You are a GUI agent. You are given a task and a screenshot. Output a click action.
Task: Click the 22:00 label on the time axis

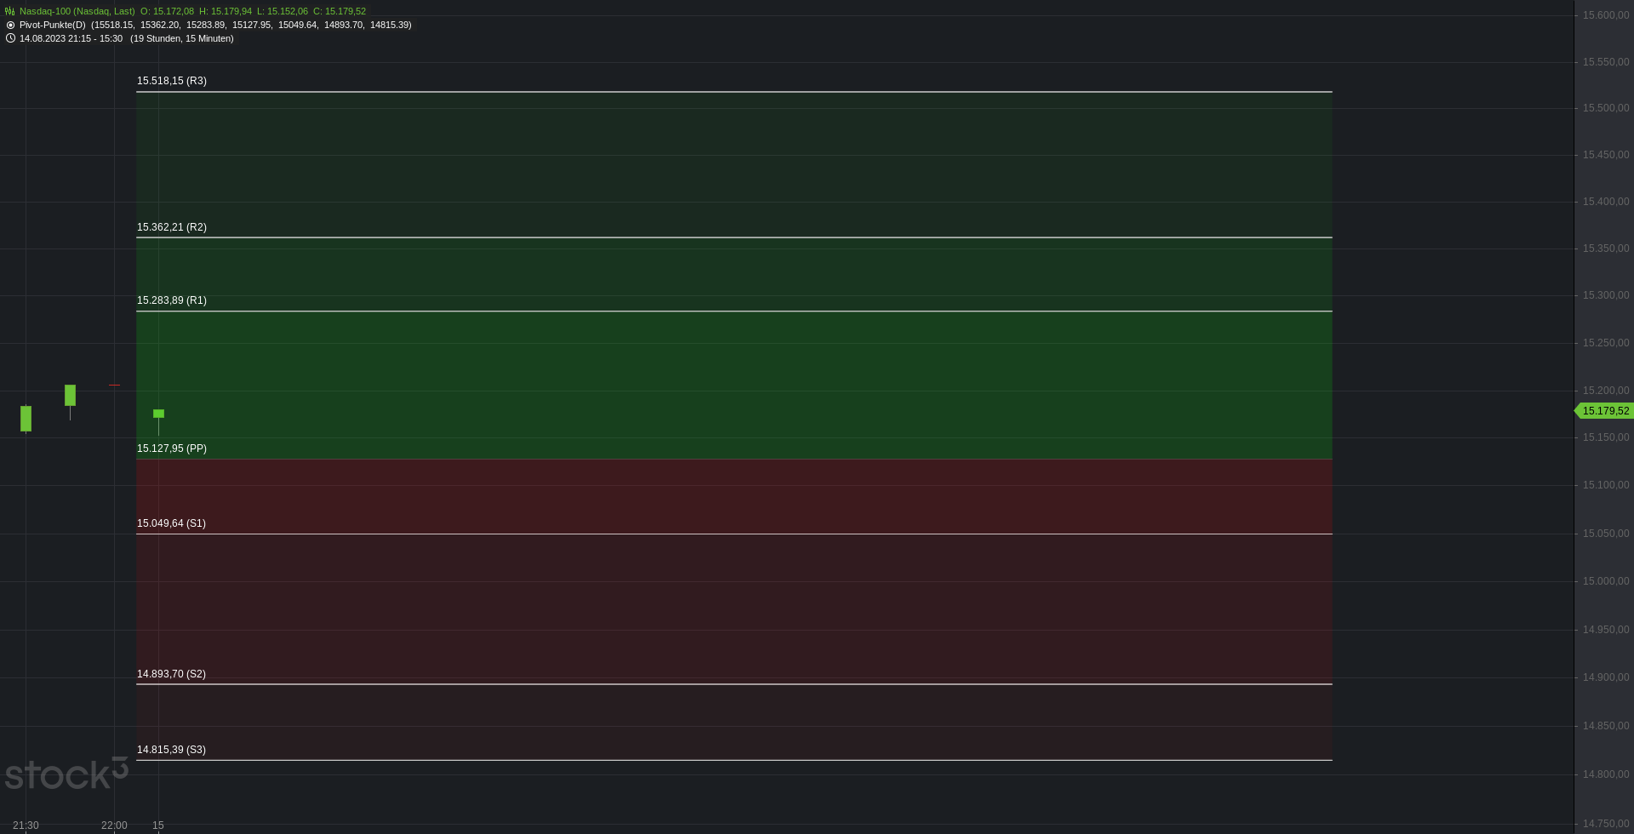114,825
